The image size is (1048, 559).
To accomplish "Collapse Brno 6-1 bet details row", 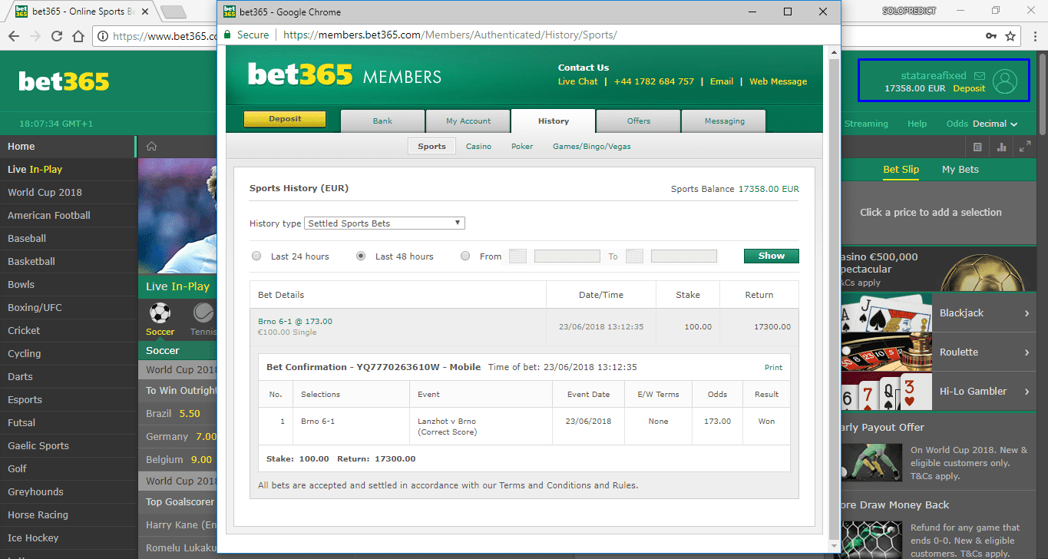I will (524, 326).
